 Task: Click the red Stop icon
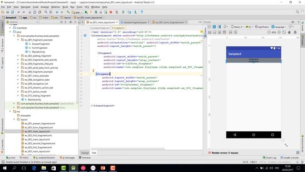(x=111, y=12)
